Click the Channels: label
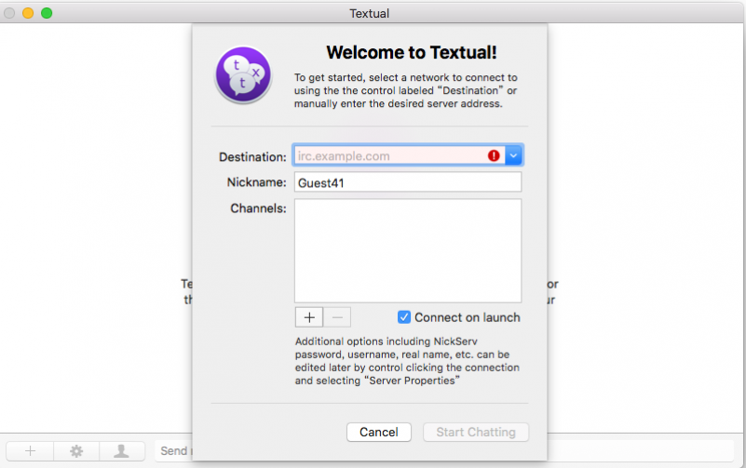Screen dimensions: 746x468 click(258, 208)
